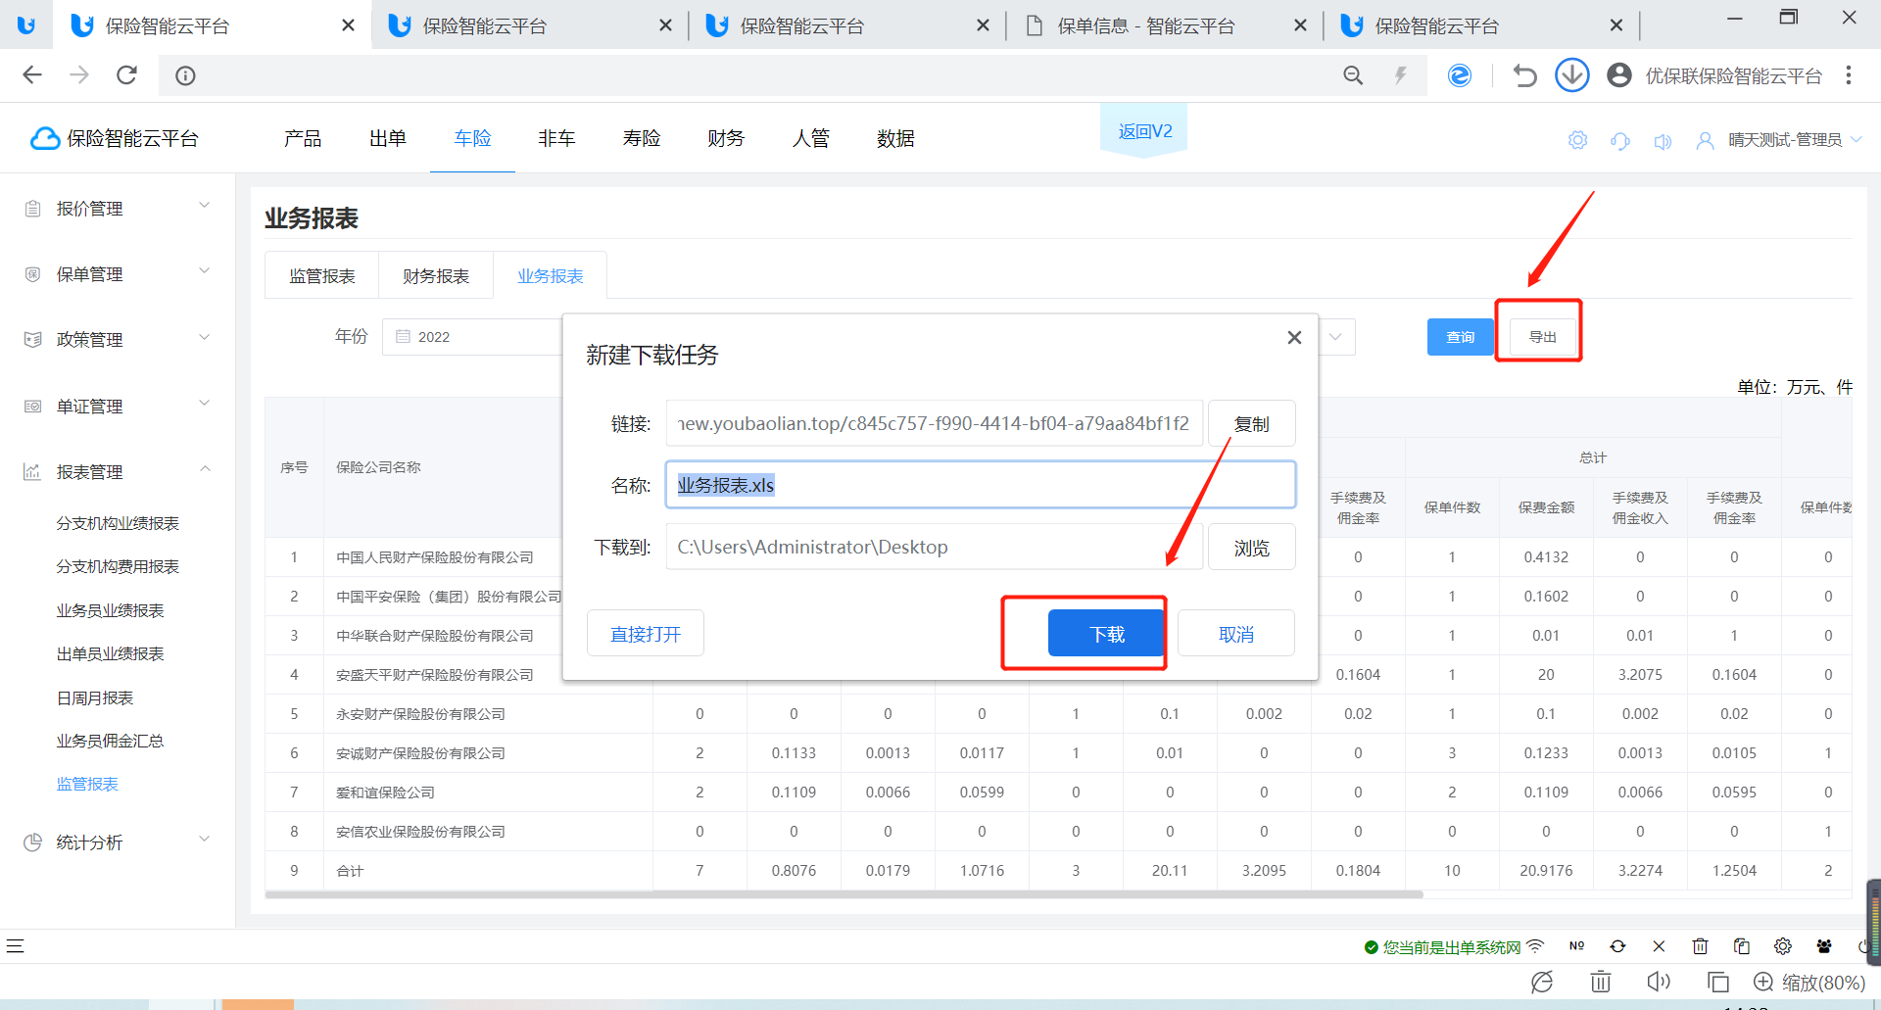This screenshot has height=1010, width=1881.
Task: Expand 单证管理 sidebar section
Action: coord(118,406)
